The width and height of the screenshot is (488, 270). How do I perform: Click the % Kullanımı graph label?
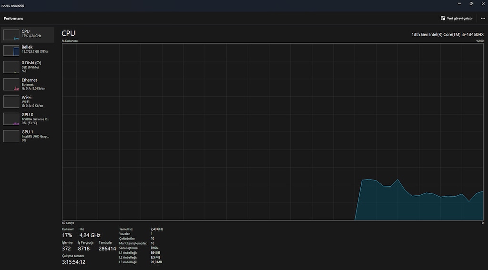click(x=70, y=41)
